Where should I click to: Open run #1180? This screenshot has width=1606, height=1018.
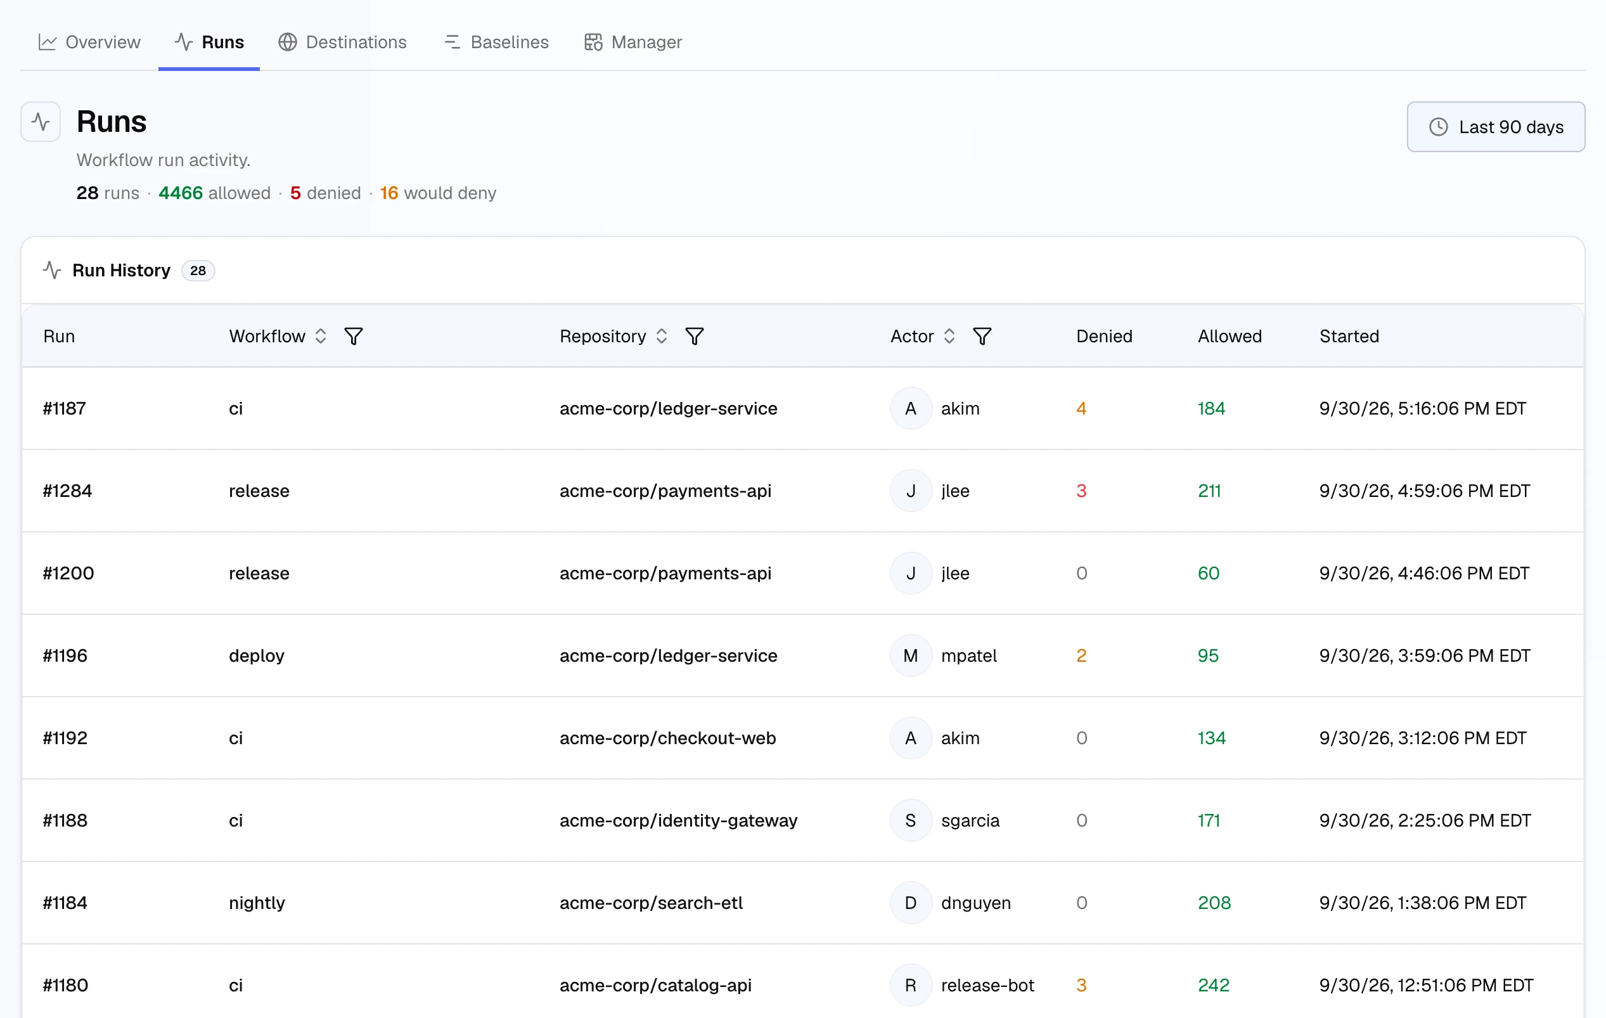(65, 985)
